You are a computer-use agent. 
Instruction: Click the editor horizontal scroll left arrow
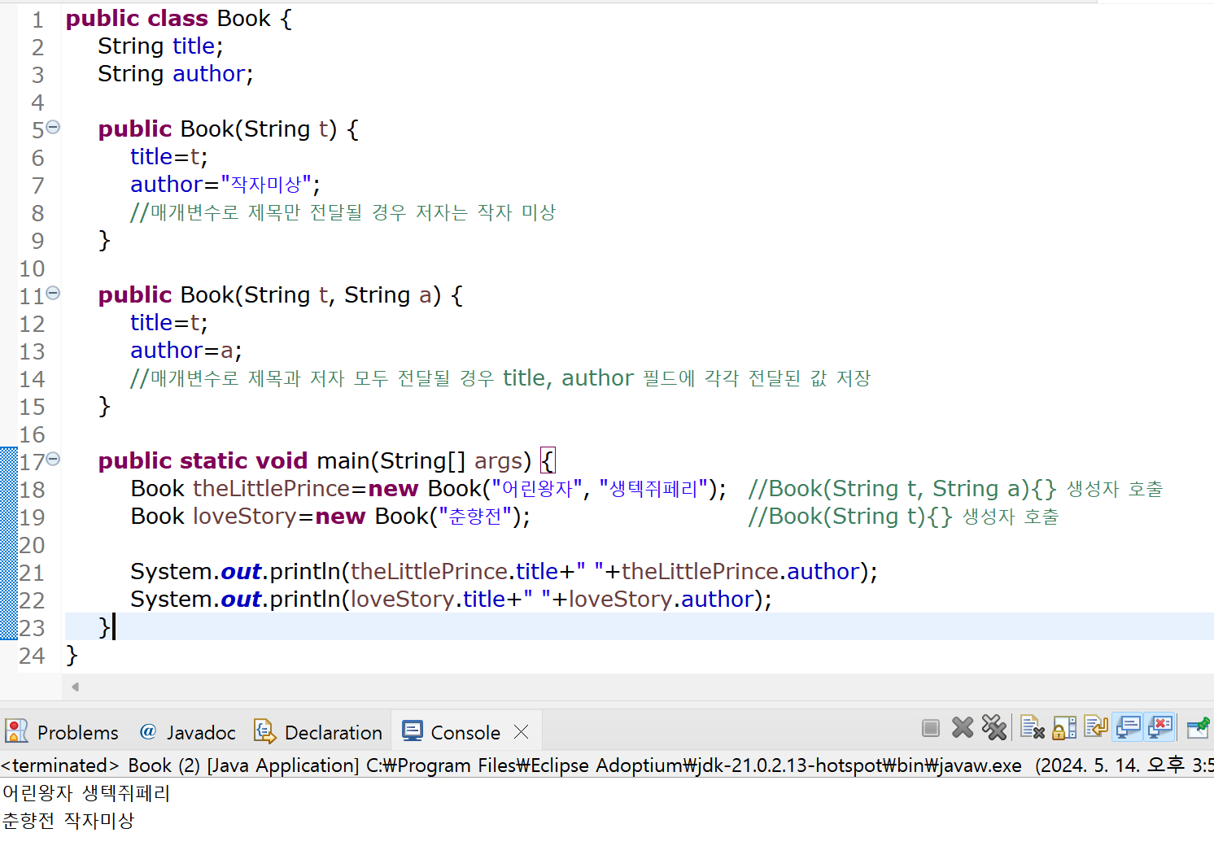pyautogui.click(x=75, y=687)
